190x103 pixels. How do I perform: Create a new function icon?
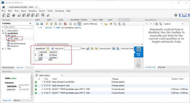point(37,15)
